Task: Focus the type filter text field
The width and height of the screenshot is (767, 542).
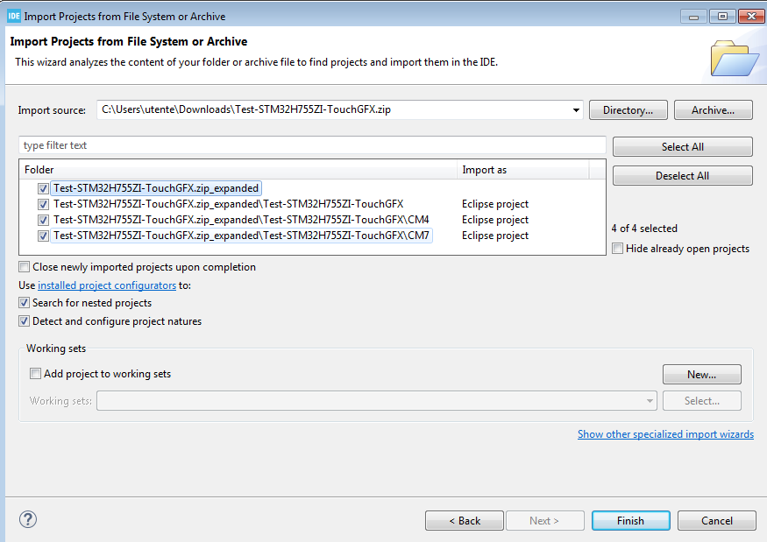Action: tap(312, 145)
